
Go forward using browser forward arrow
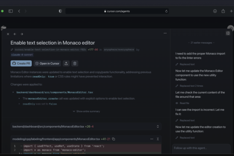25,11
